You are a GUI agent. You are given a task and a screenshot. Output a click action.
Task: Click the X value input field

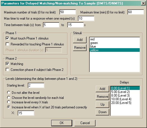(26, 113)
